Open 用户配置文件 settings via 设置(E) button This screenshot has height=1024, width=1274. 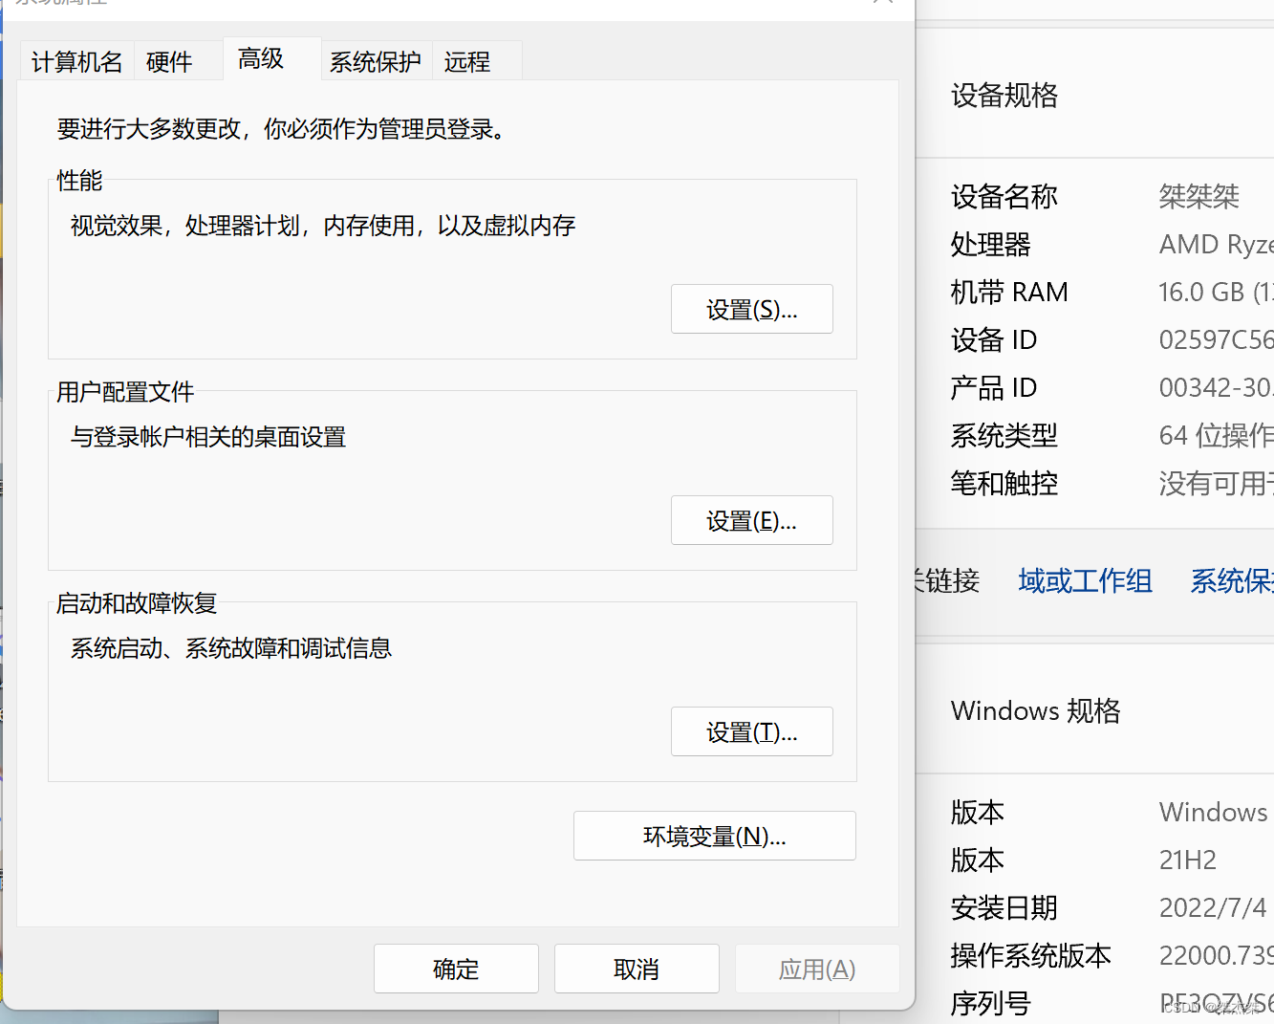tap(751, 520)
